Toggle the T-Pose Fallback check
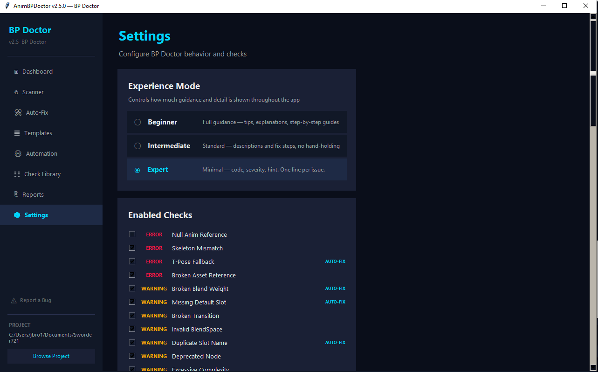598x372 pixels. tap(132, 262)
